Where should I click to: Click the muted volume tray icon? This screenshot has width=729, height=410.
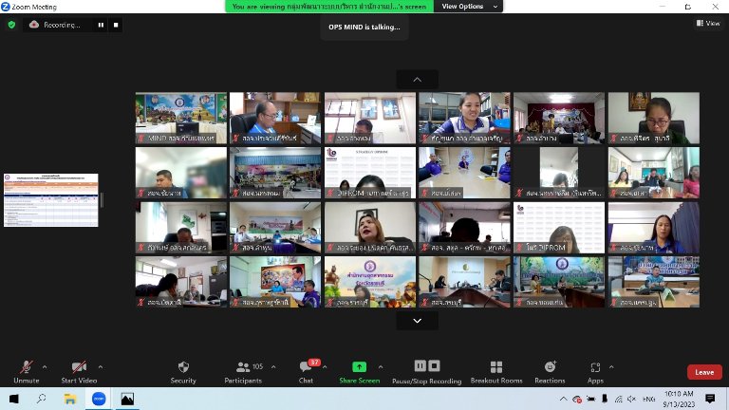[x=631, y=399]
